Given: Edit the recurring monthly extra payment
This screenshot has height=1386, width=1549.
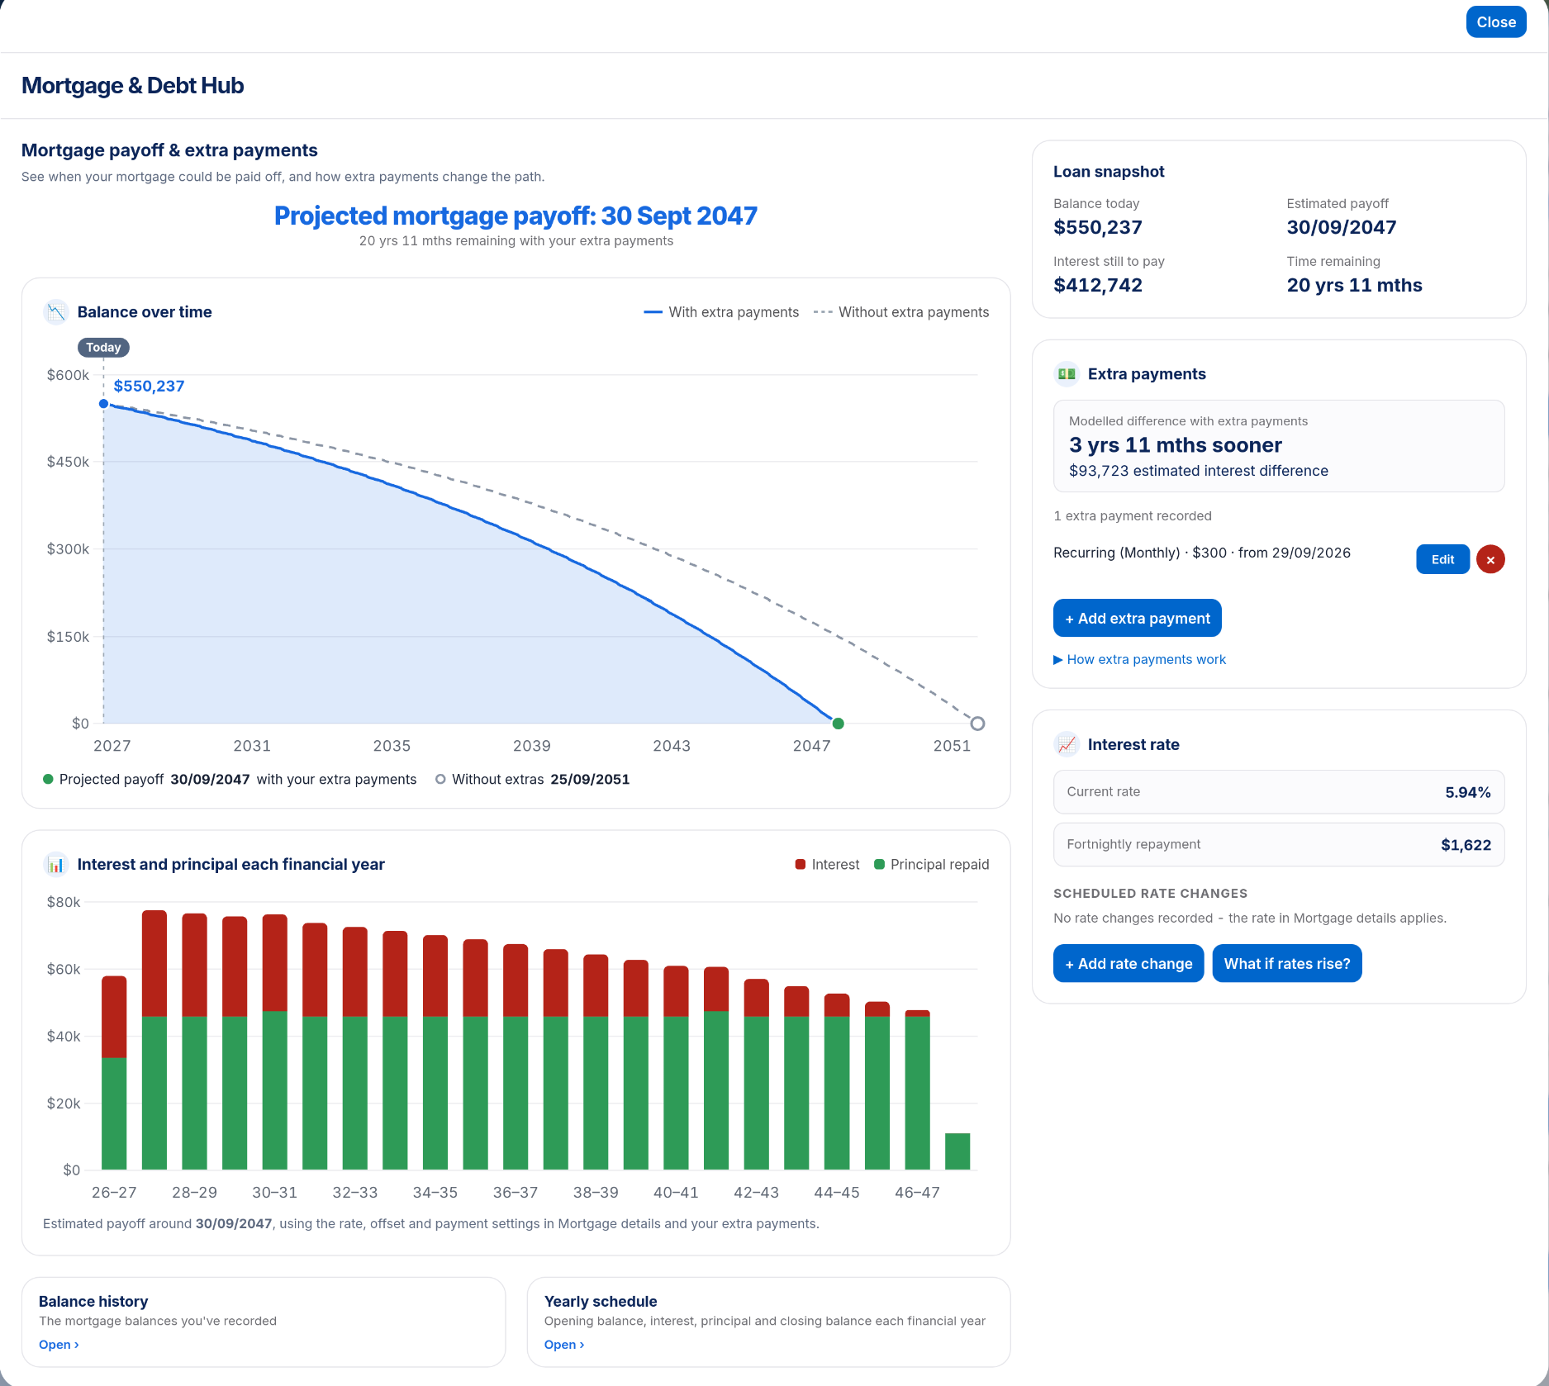Looking at the screenshot, I should [x=1442, y=559].
